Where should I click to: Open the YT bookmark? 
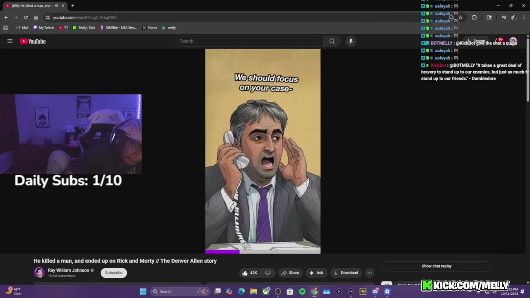tap(63, 28)
